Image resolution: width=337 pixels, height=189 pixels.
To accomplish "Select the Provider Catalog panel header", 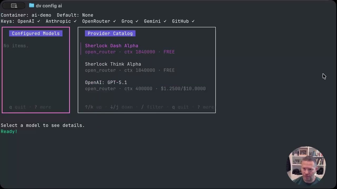I will (110, 33).
